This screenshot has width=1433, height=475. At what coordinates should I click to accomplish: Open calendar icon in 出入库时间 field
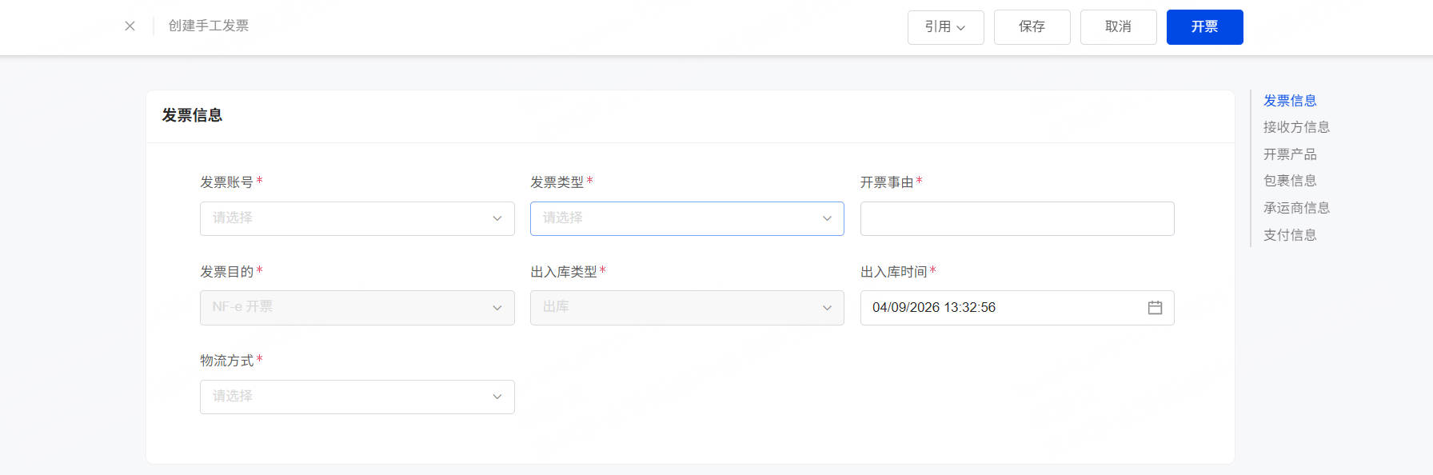click(1155, 308)
